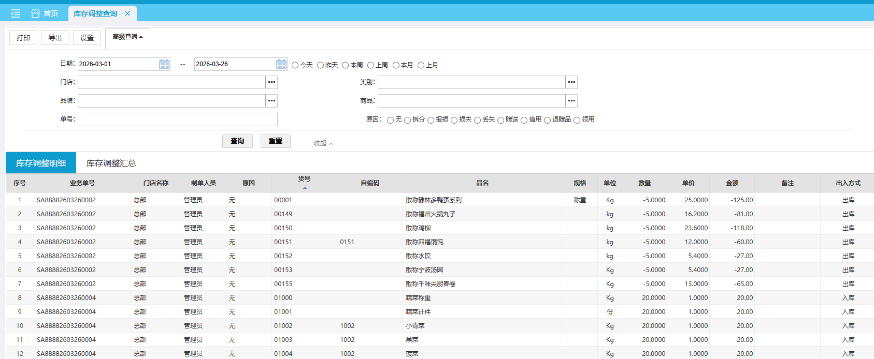
Task: Click into the 单号 input field
Action: (x=177, y=119)
